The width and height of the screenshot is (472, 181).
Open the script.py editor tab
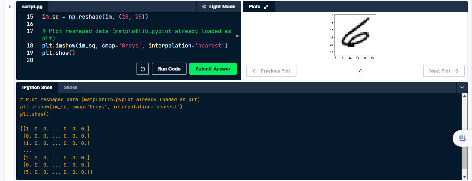31,7
